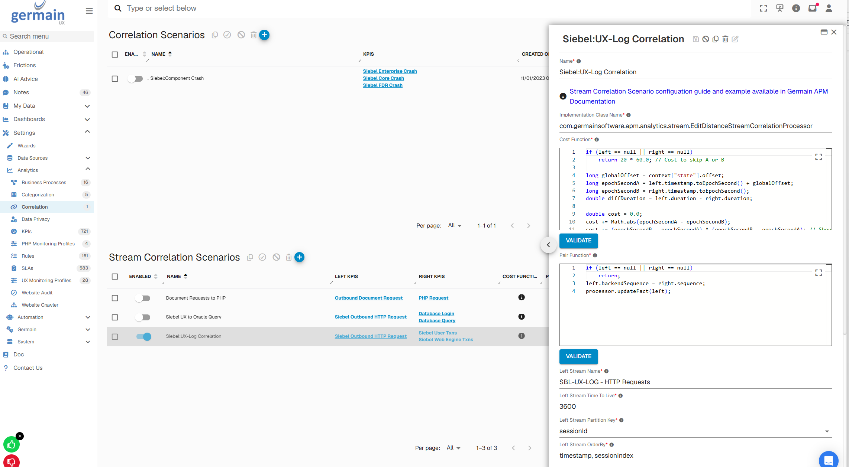Validate the Pair Function code
Screen dimensions: 849x467
point(578,357)
